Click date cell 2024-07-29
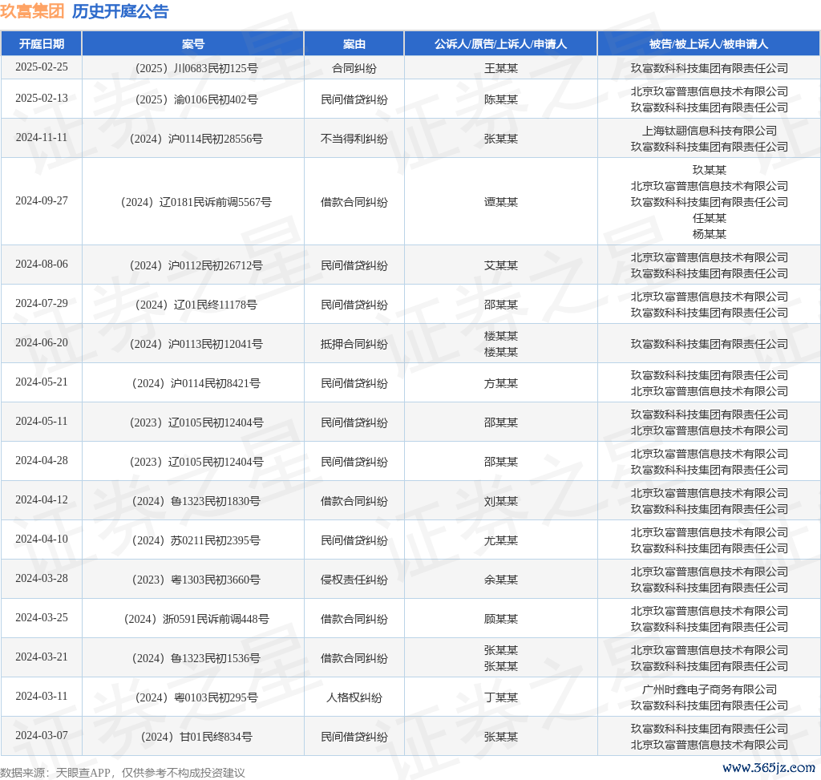The height and width of the screenshot is (780, 821). pyautogui.click(x=42, y=304)
